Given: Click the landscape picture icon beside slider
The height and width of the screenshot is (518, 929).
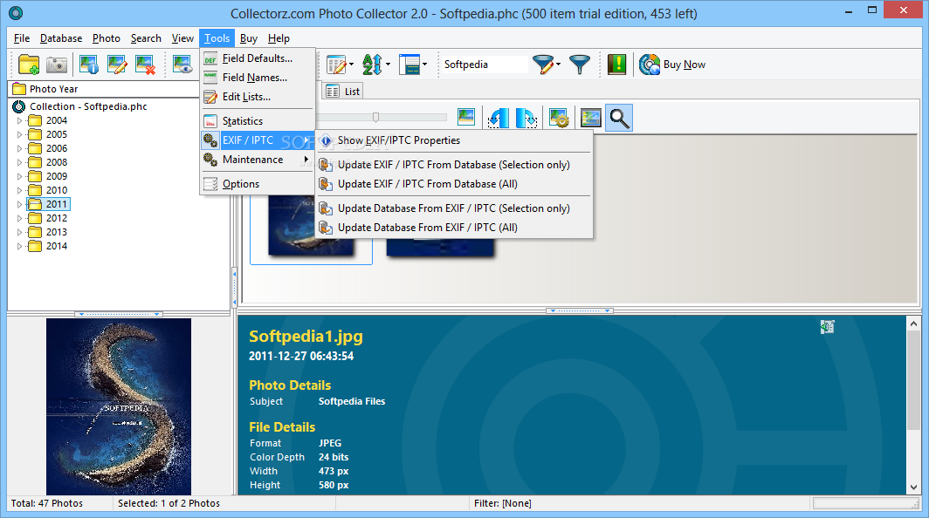Looking at the screenshot, I should (466, 117).
